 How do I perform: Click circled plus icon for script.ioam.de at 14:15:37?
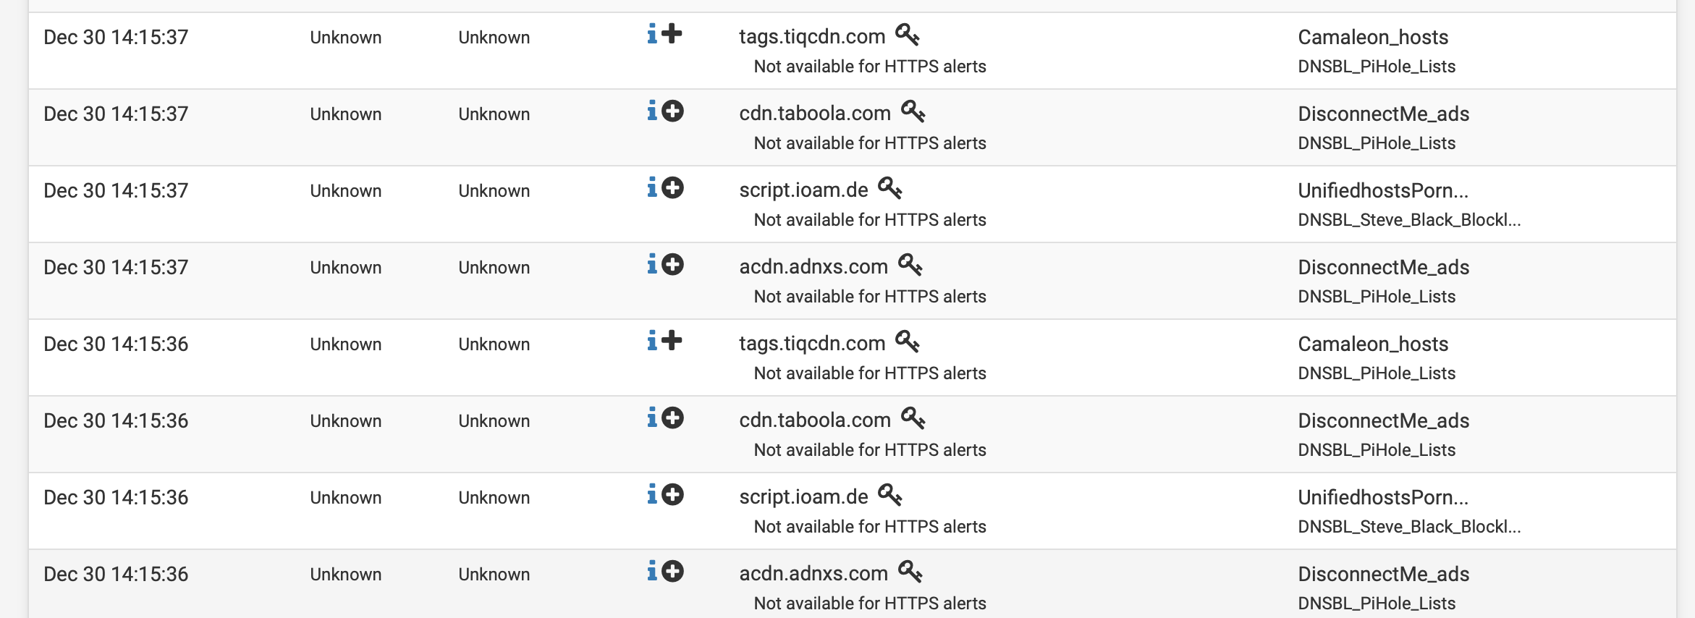coord(673,187)
